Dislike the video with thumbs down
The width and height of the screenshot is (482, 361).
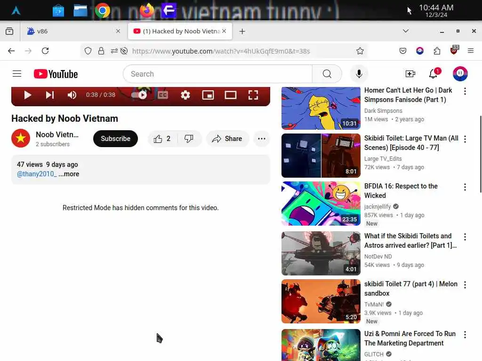[x=189, y=139]
